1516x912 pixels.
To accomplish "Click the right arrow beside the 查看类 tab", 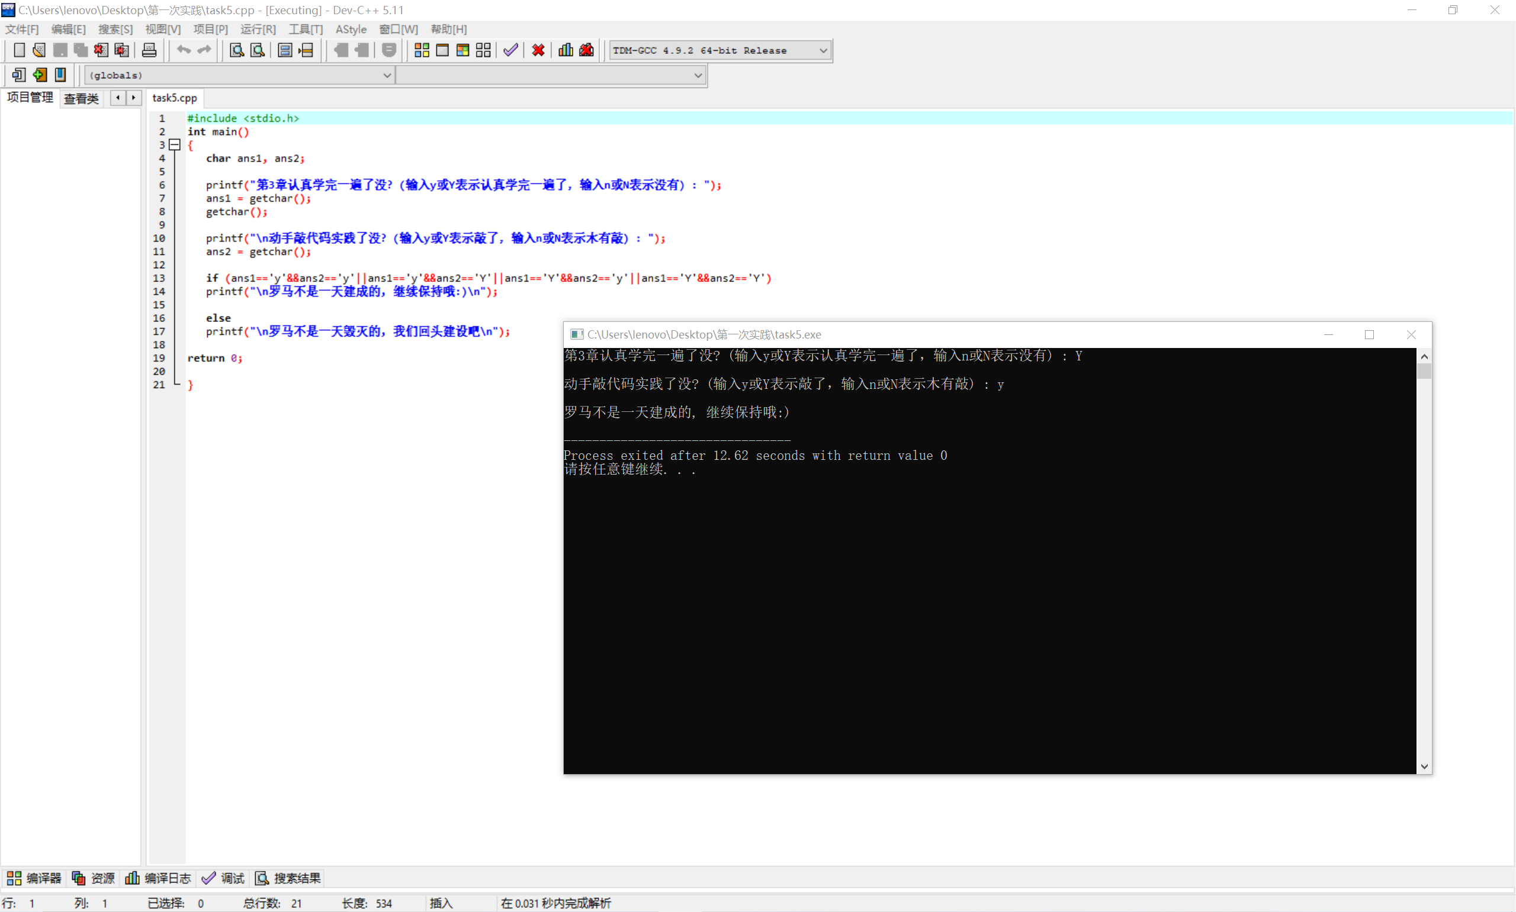I will (133, 98).
